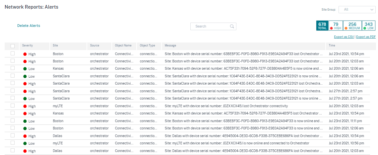Open the Site Group dropdown
The height and width of the screenshot is (155, 378).
tap(357, 9)
